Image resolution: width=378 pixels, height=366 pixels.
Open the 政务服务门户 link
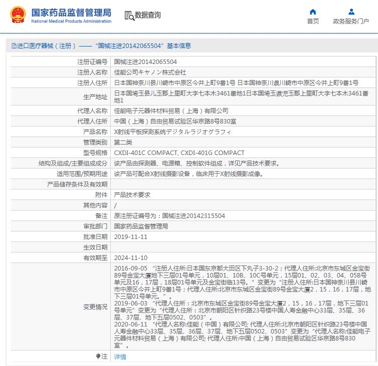pyautogui.click(x=351, y=21)
